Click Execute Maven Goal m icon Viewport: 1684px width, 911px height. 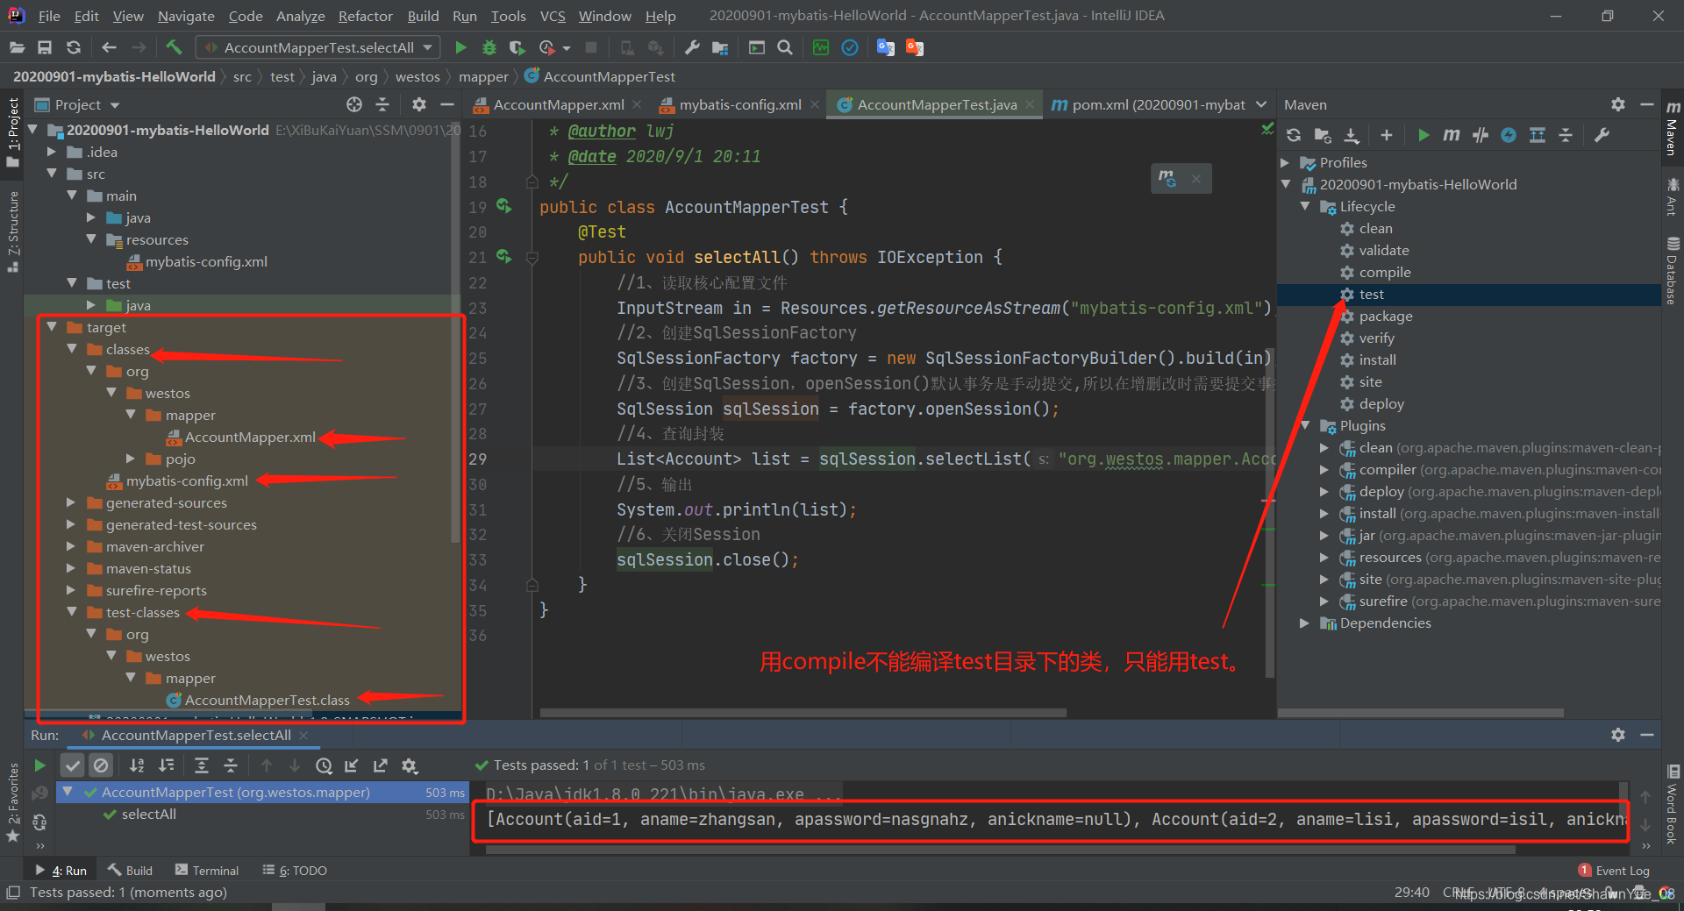click(1452, 135)
